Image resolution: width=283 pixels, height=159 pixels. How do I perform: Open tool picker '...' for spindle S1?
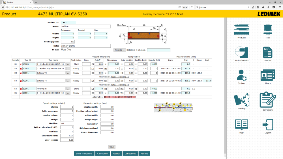68,64
